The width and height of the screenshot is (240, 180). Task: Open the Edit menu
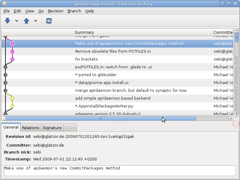(17, 11)
